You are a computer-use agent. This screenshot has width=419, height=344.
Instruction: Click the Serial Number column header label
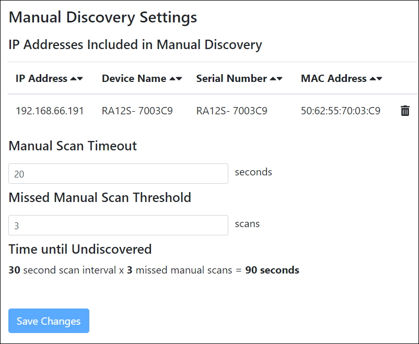231,79
